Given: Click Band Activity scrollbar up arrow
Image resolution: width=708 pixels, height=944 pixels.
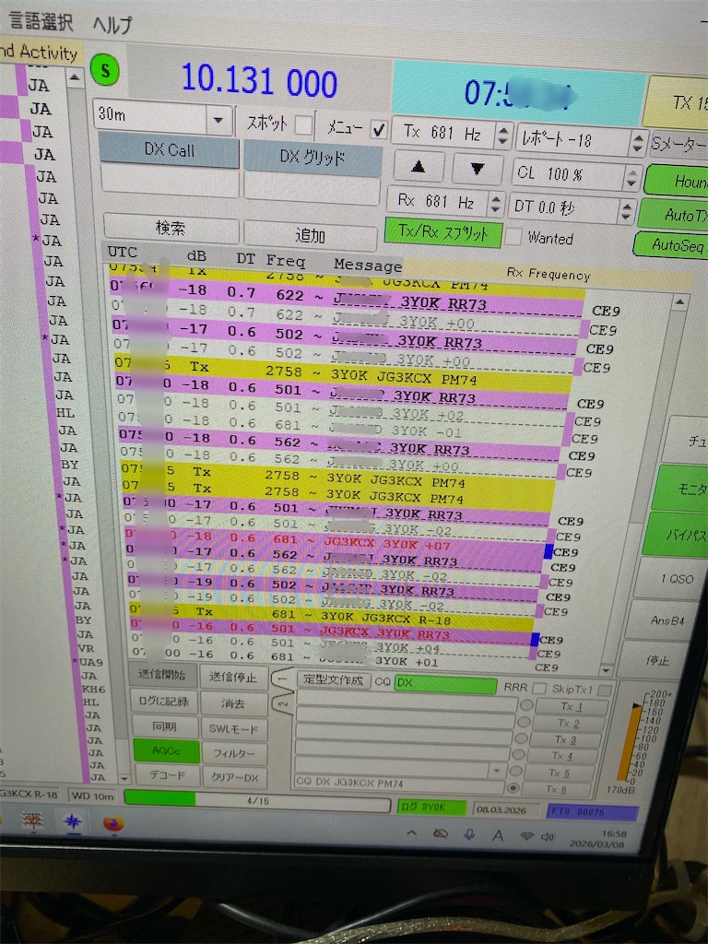Looking at the screenshot, I should [75, 77].
